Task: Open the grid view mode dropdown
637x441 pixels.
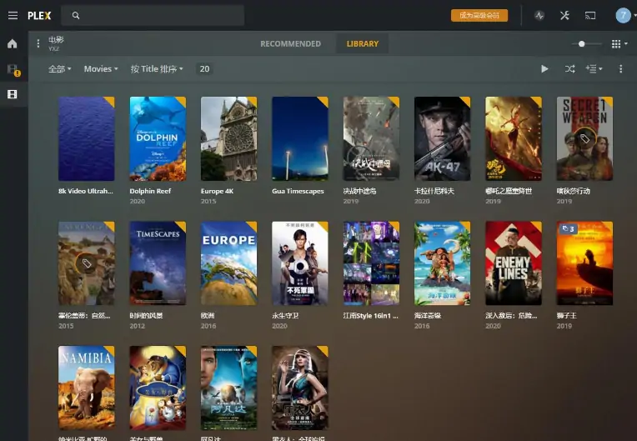Action: pyautogui.click(x=619, y=43)
